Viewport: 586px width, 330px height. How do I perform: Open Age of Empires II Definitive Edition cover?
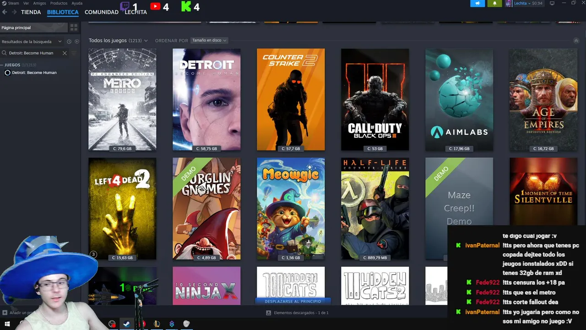tap(543, 99)
